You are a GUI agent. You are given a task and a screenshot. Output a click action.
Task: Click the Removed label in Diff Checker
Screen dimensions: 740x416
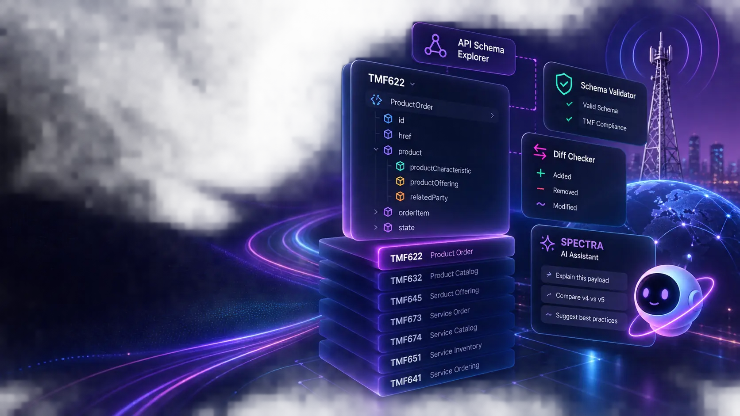[565, 191]
